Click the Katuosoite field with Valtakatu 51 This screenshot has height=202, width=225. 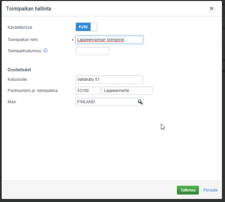point(109,79)
